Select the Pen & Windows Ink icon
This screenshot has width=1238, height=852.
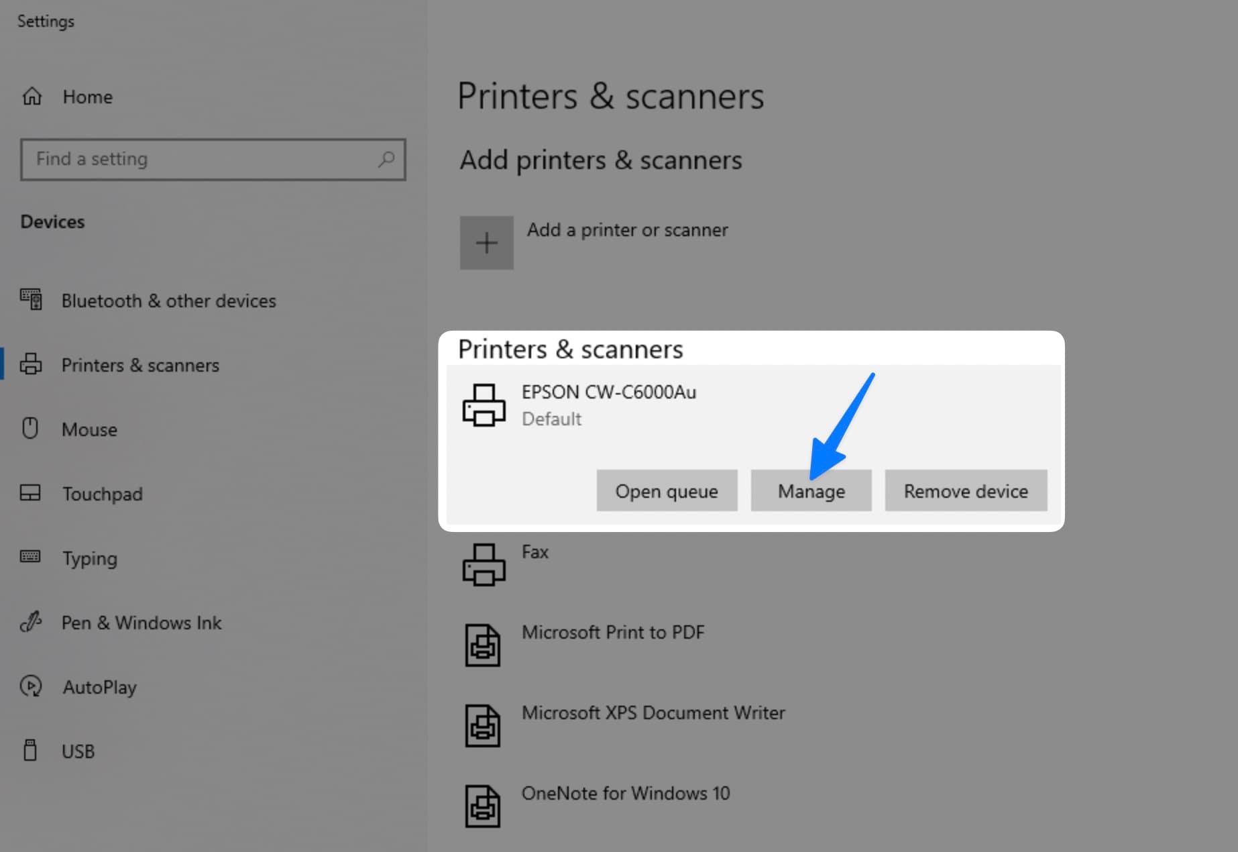(x=31, y=622)
